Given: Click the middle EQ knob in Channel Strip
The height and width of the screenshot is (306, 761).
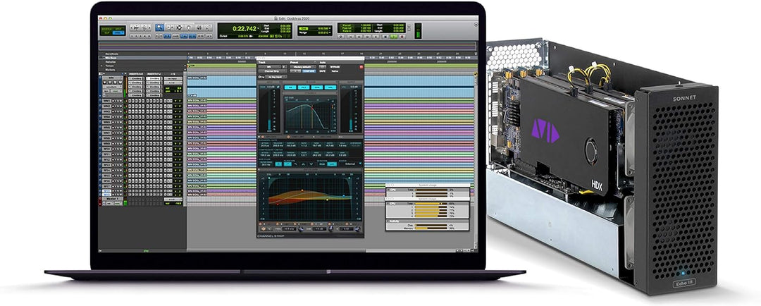Looking at the screenshot, I should pyautogui.click(x=331, y=228).
